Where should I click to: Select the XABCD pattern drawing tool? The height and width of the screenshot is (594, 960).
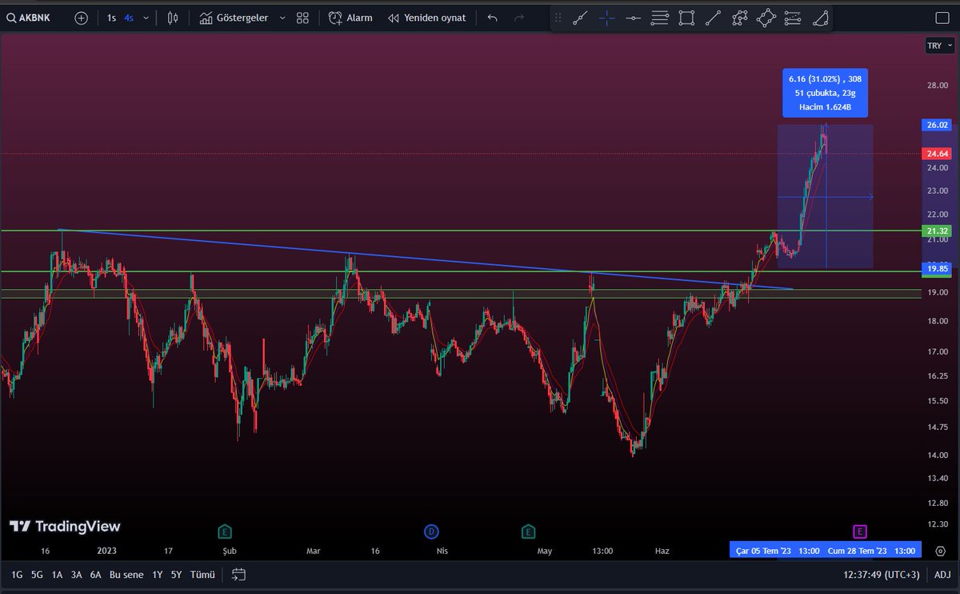(x=739, y=18)
